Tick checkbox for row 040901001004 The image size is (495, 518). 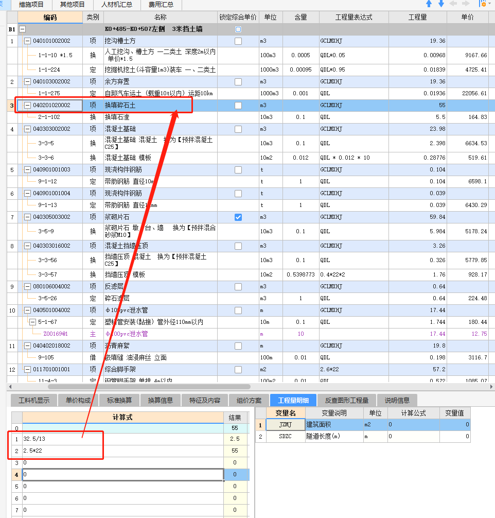point(238,194)
